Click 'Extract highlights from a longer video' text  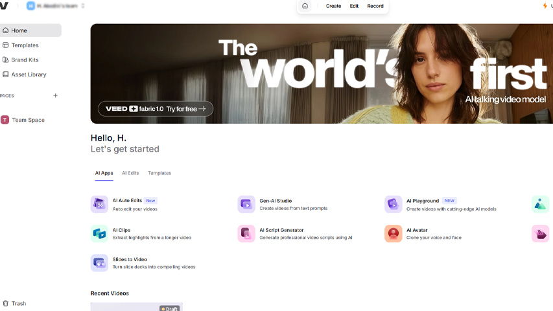pos(152,238)
